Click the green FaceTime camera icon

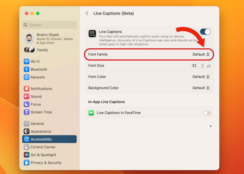pos(91,113)
